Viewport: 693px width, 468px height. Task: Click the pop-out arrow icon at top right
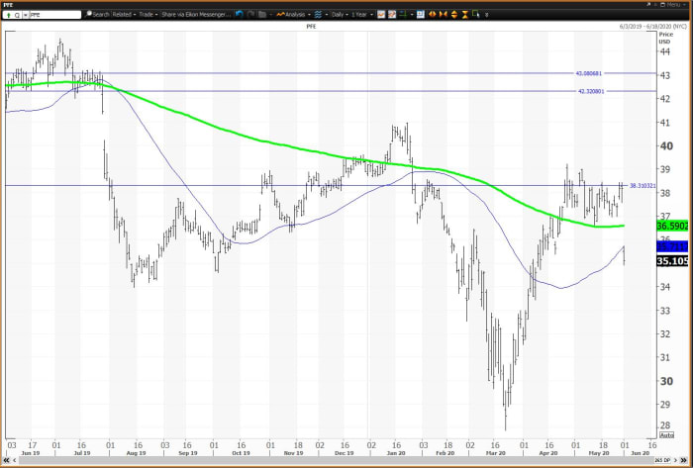648,4
